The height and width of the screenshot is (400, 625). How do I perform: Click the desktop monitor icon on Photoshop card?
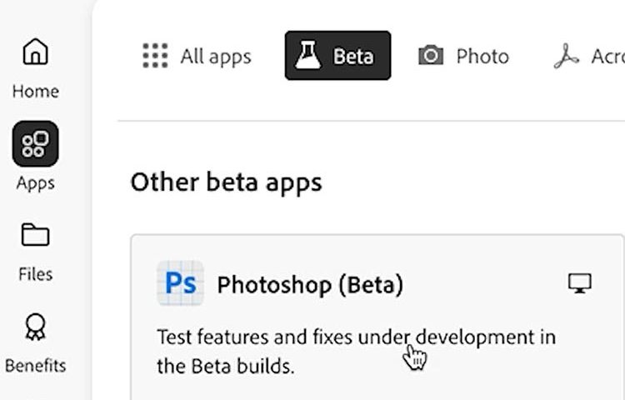[x=579, y=284]
